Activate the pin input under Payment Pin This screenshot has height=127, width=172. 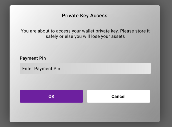85,68
